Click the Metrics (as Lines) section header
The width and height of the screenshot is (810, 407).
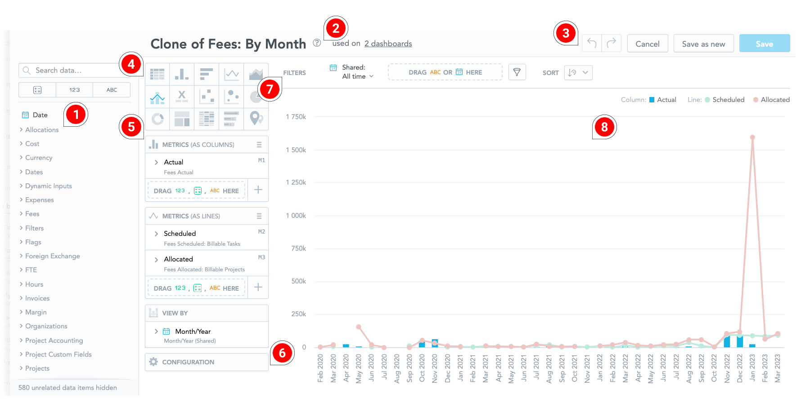click(207, 216)
